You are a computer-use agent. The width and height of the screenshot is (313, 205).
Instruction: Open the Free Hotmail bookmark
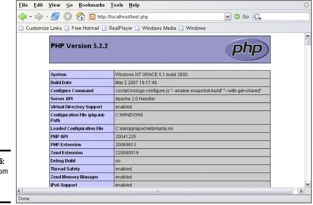pos(85,28)
